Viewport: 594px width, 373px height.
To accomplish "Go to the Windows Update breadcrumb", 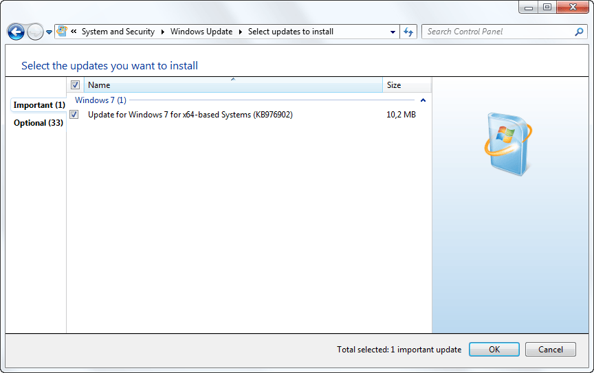I will click(201, 32).
